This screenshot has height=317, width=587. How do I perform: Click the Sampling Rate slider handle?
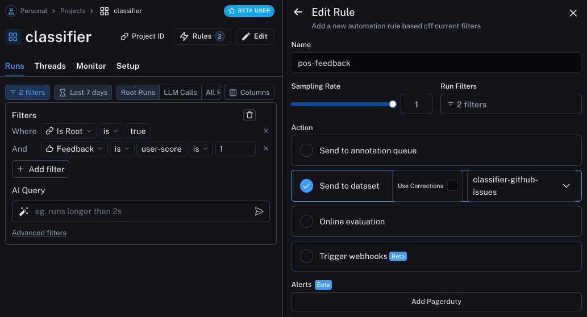(392, 105)
